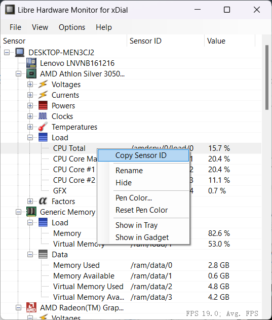Click the Value column header
Screen dimensions: 272x320
pyautogui.click(x=230, y=41)
